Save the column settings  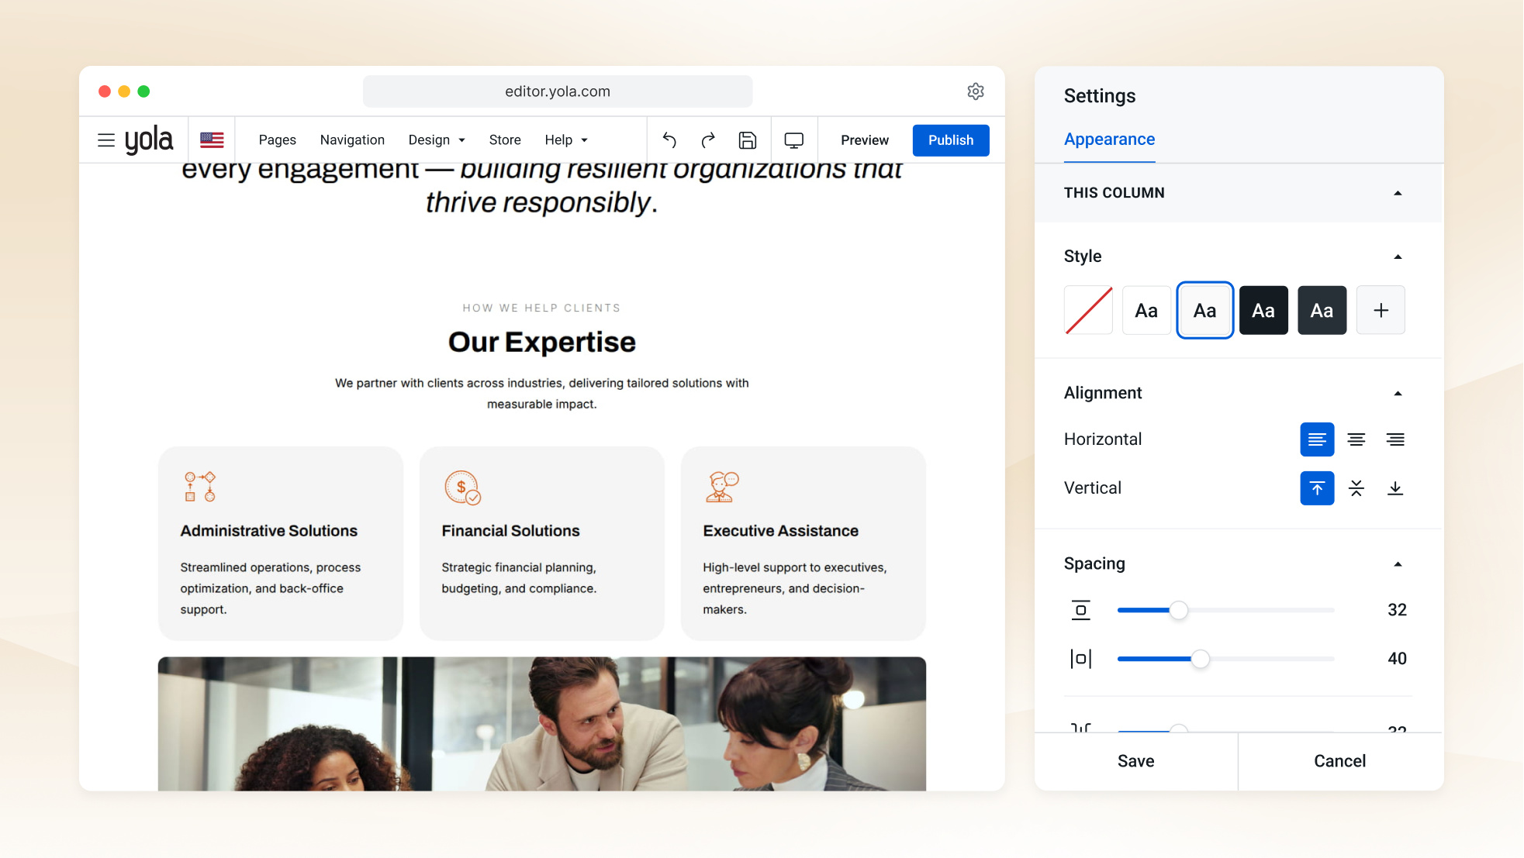click(x=1135, y=761)
